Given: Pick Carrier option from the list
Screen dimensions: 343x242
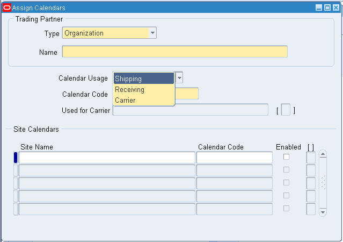Looking at the screenshot, I should [x=143, y=100].
